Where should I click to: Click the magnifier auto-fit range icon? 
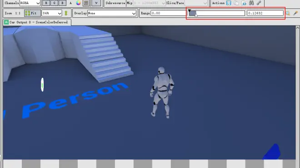[288, 13]
